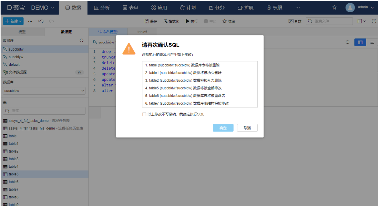Click the 取消 button in dialog
This screenshot has width=378, height=206.
pyautogui.click(x=247, y=128)
